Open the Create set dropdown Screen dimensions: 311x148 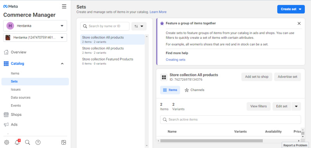tap(291, 9)
